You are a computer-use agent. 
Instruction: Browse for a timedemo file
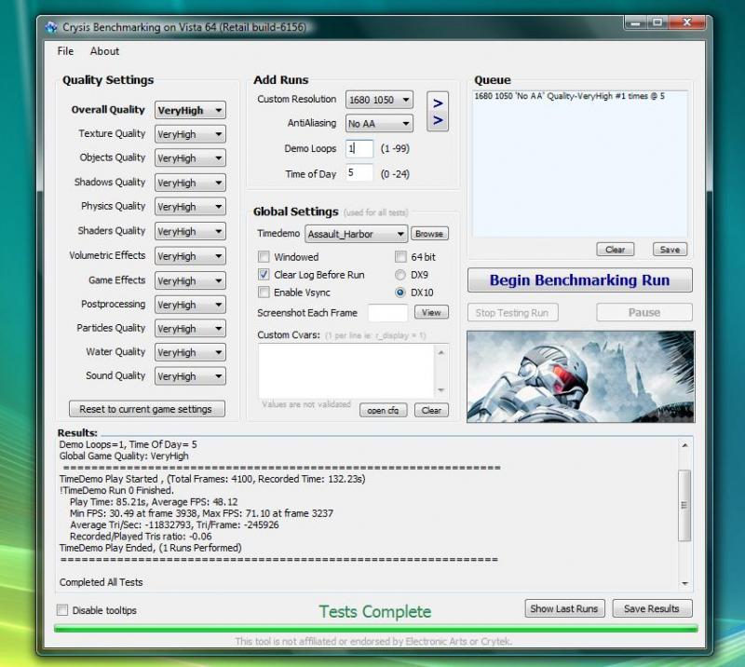pyautogui.click(x=429, y=234)
